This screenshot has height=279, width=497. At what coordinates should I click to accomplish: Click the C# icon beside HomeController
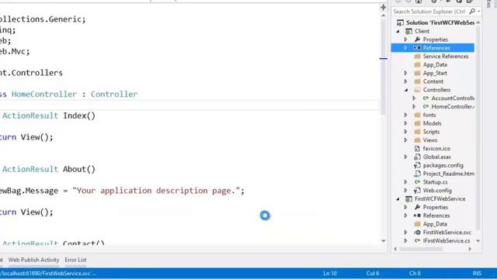click(426, 107)
